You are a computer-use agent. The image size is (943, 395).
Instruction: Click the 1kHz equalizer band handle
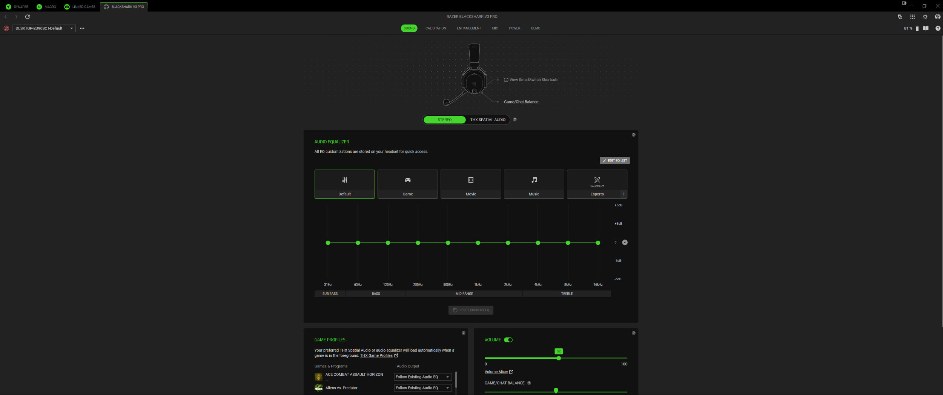pyautogui.click(x=478, y=243)
